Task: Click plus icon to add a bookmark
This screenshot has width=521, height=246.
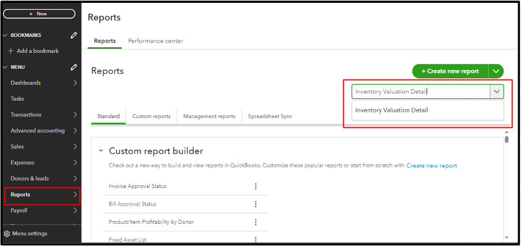Action: [11, 51]
